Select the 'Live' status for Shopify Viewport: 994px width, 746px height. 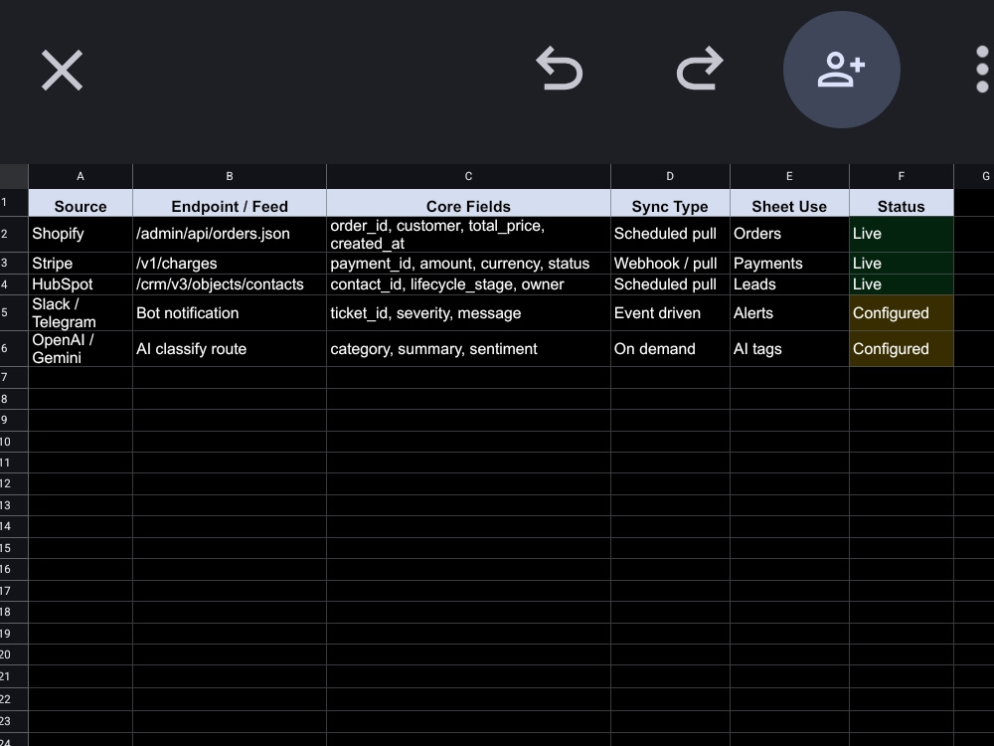902,234
